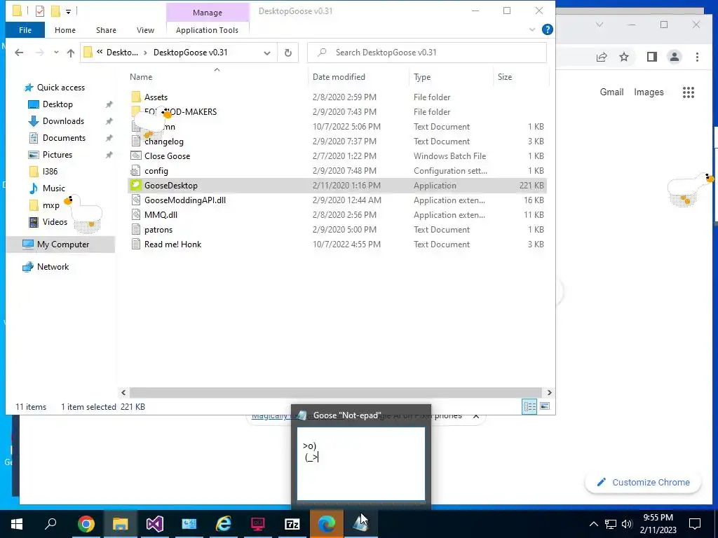The image size is (718, 538).
Task: Expand the ribbon with the chevron
Action: tap(532, 29)
